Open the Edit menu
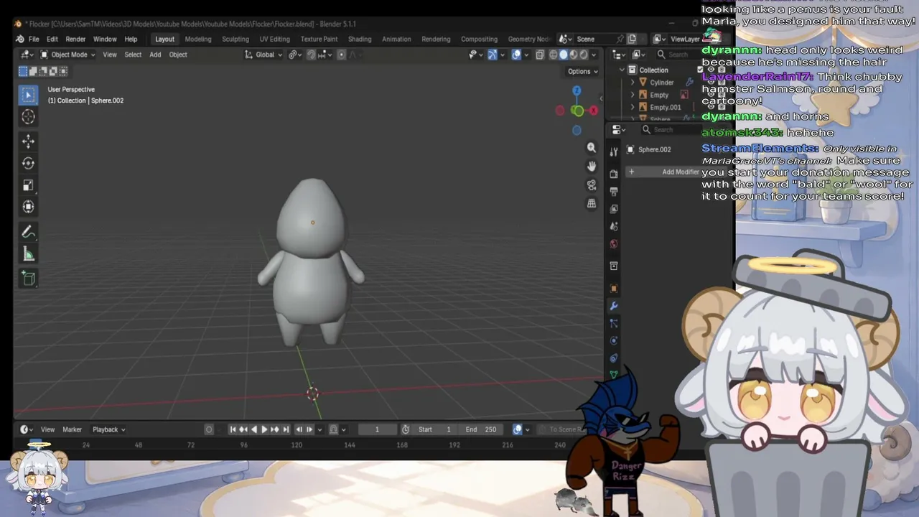This screenshot has width=919, height=517. (52, 39)
